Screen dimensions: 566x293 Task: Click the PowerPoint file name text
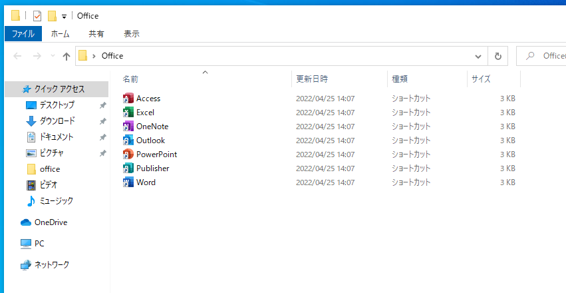click(x=157, y=154)
